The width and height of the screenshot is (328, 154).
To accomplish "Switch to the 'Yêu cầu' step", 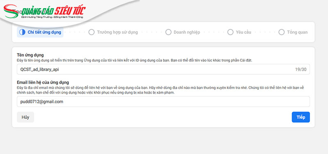I will tap(239, 32).
